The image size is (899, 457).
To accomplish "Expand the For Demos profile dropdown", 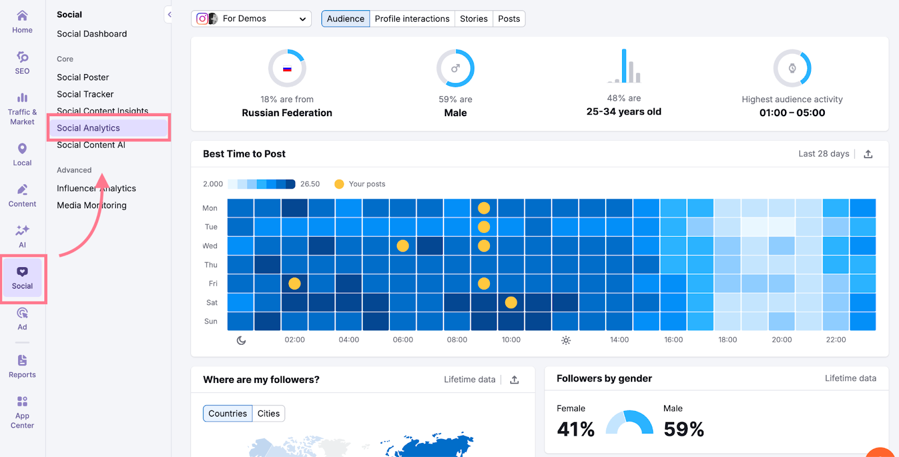I will click(251, 19).
